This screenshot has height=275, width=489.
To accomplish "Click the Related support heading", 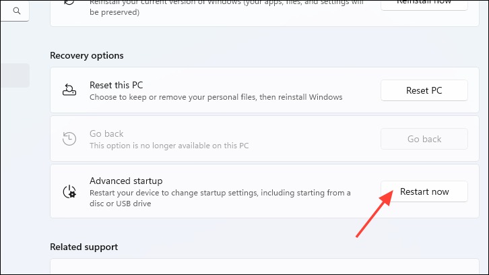I will pos(84,247).
